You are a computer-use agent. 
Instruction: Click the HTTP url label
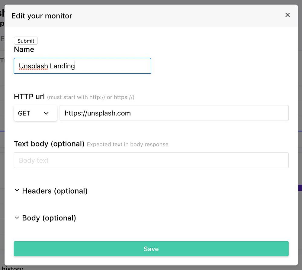pyautogui.click(x=29, y=97)
